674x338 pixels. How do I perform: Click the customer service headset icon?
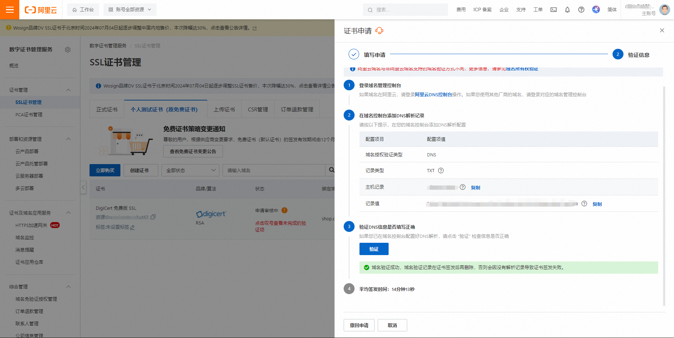tap(379, 31)
